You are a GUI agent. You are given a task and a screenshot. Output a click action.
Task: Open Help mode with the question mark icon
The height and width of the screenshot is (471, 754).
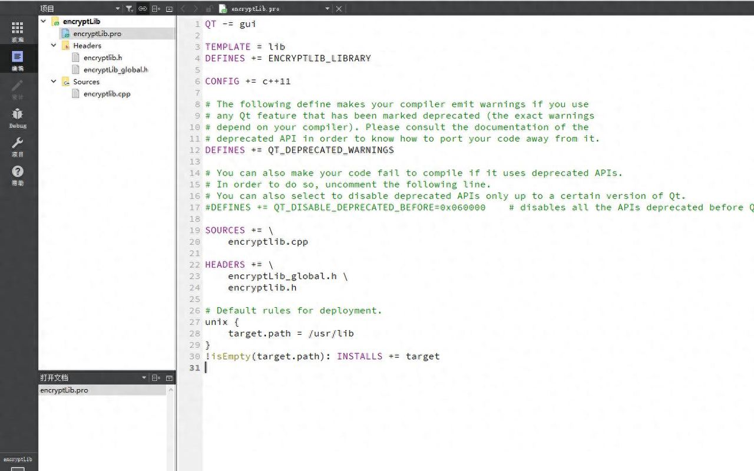click(18, 174)
